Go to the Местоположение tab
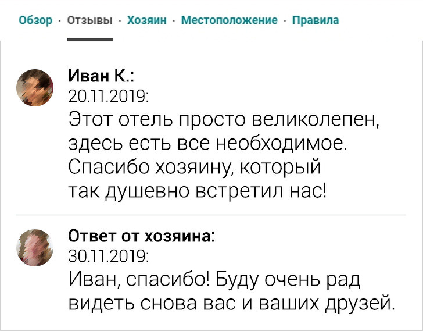 pyautogui.click(x=229, y=21)
